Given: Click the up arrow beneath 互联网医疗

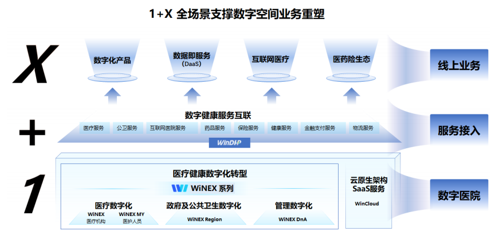Looking at the screenshot, I should coord(271,96).
